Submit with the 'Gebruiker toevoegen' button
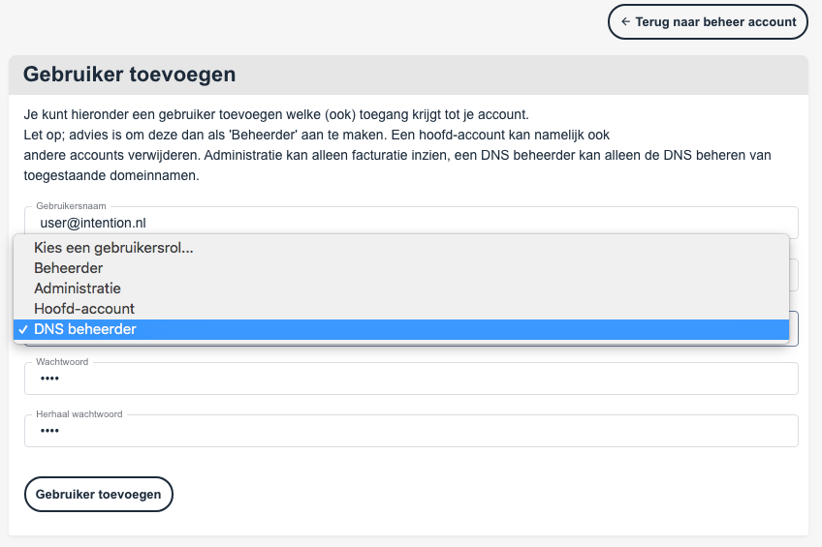 (x=99, y=494)
